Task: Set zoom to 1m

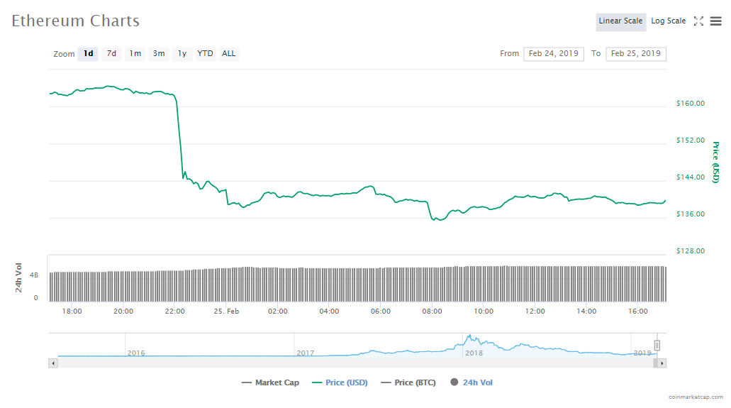Action: pyautogui.click(x=135, y=54)
